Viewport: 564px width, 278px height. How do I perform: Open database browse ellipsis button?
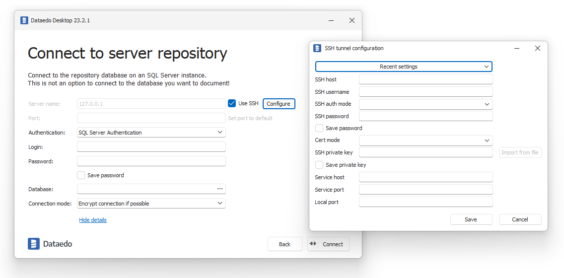[x=220, y=189]
